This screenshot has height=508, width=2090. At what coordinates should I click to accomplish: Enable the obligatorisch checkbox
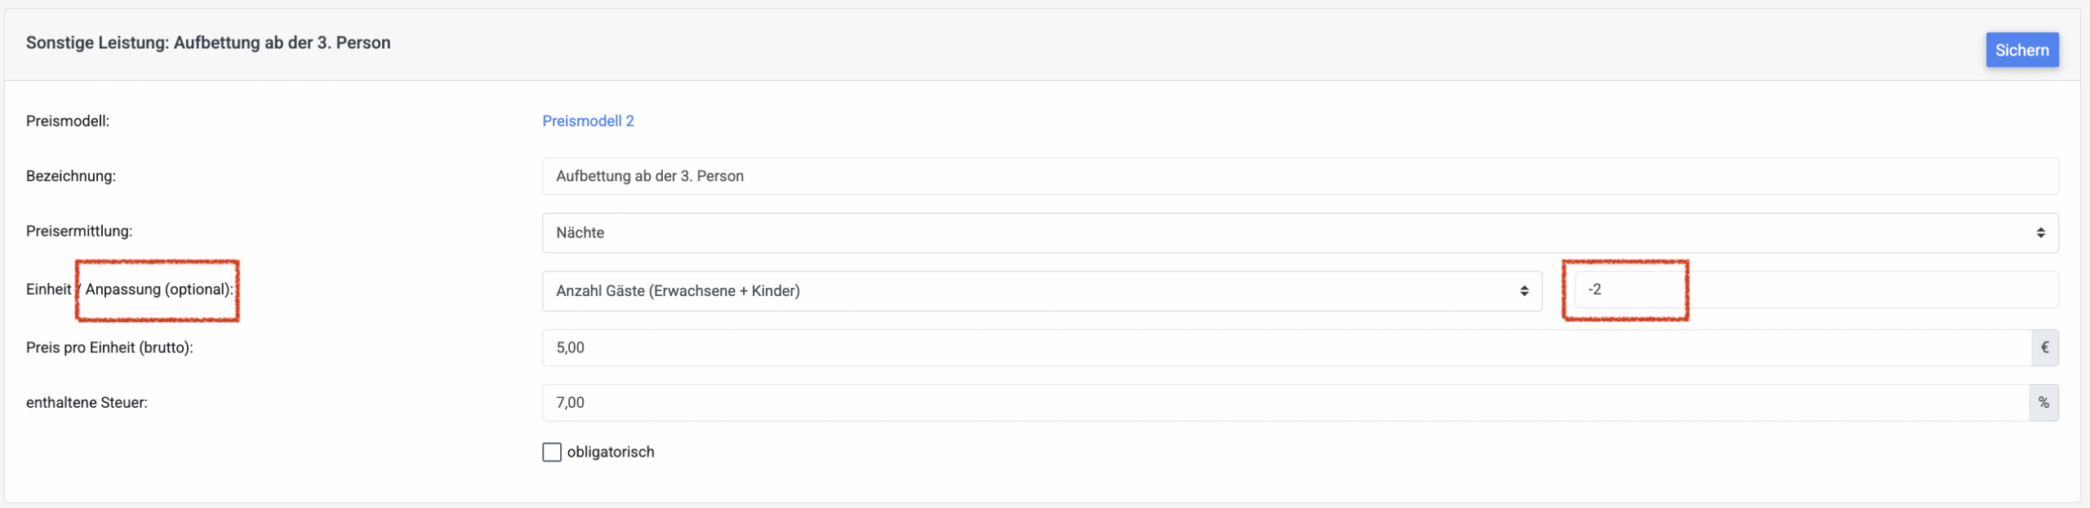(552, 452)
